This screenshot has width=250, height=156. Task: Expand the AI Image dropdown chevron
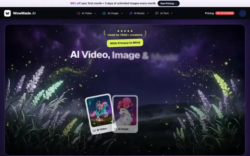point(122,13)
